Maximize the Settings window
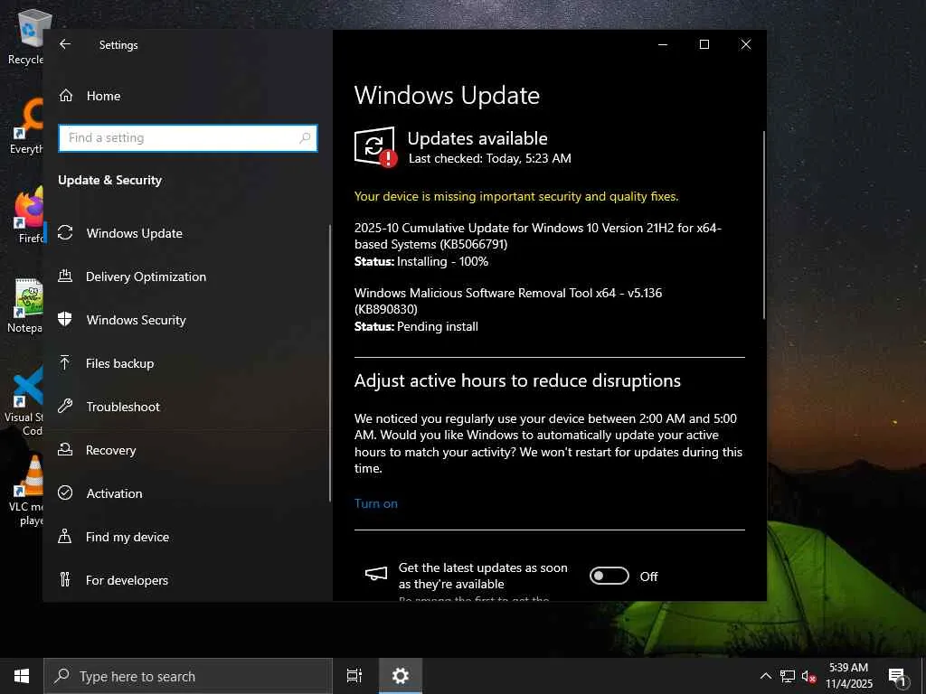This screenshot has height=694, width=926. coord(704,44)
